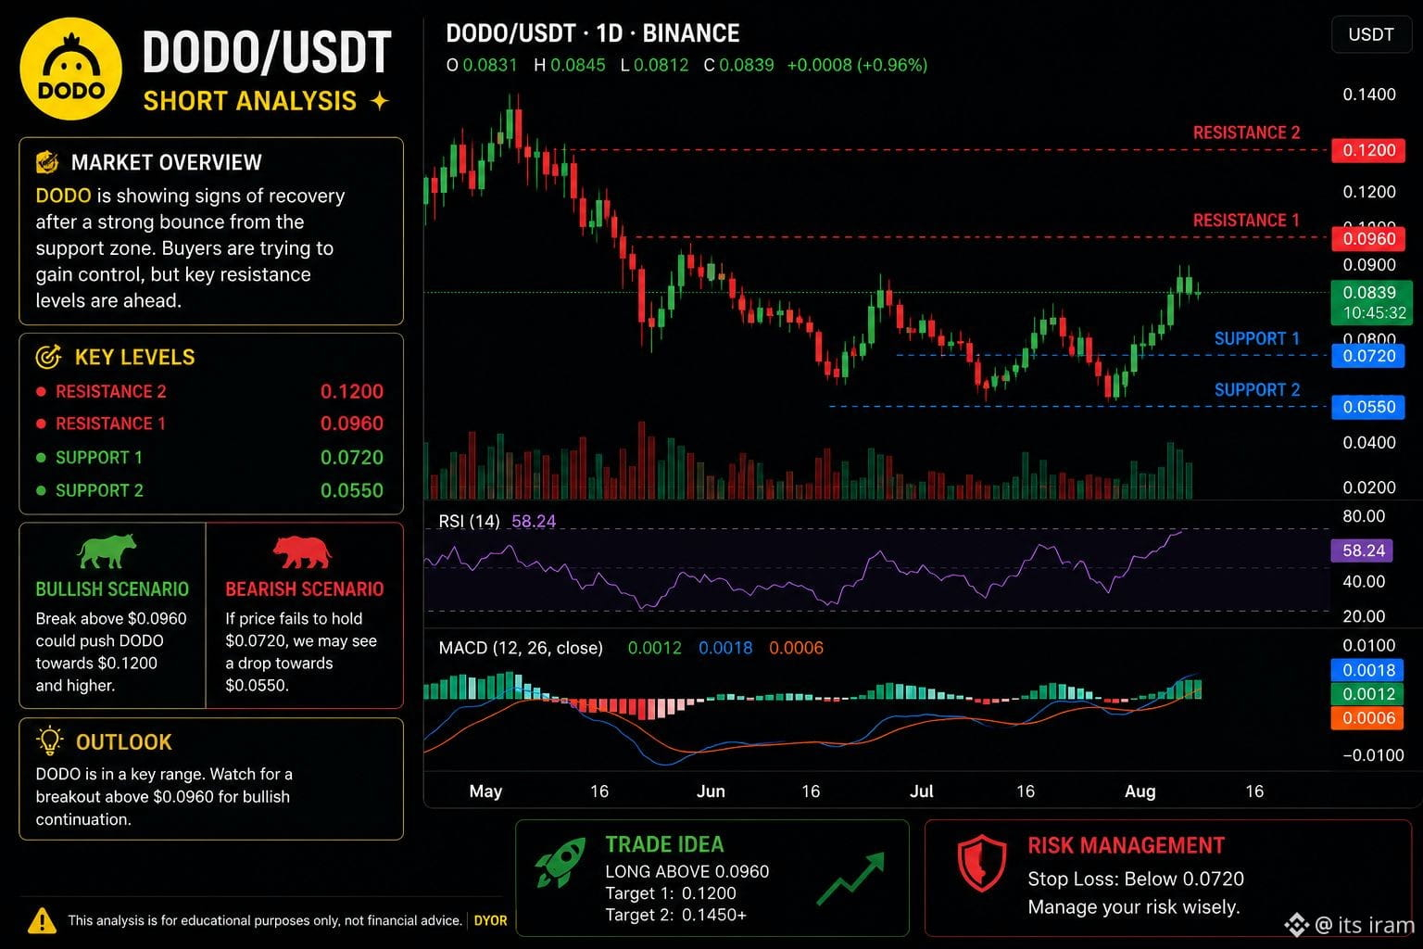Click the chart title DODO/USDT · 1D · BINANCE

click(x=593, y=33)
